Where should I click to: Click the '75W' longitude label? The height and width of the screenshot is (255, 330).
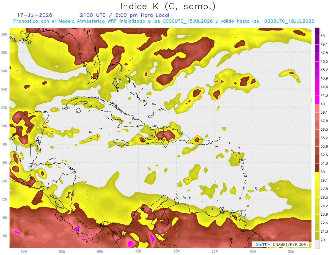pos(138,252)
